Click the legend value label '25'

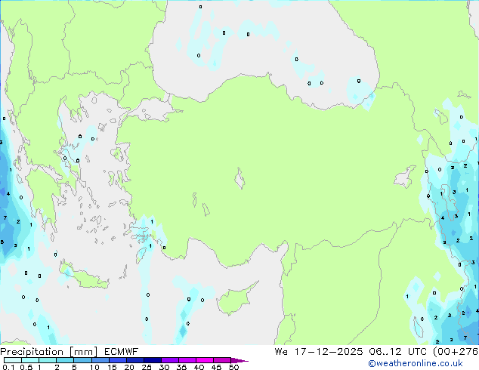pos(147,367)
